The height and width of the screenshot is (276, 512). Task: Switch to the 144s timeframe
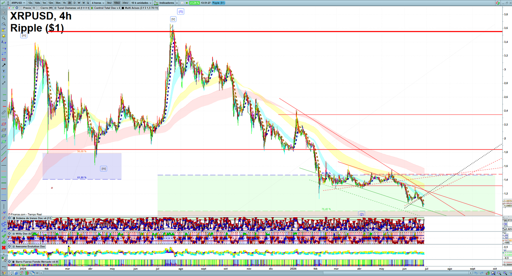click(37, 3)
